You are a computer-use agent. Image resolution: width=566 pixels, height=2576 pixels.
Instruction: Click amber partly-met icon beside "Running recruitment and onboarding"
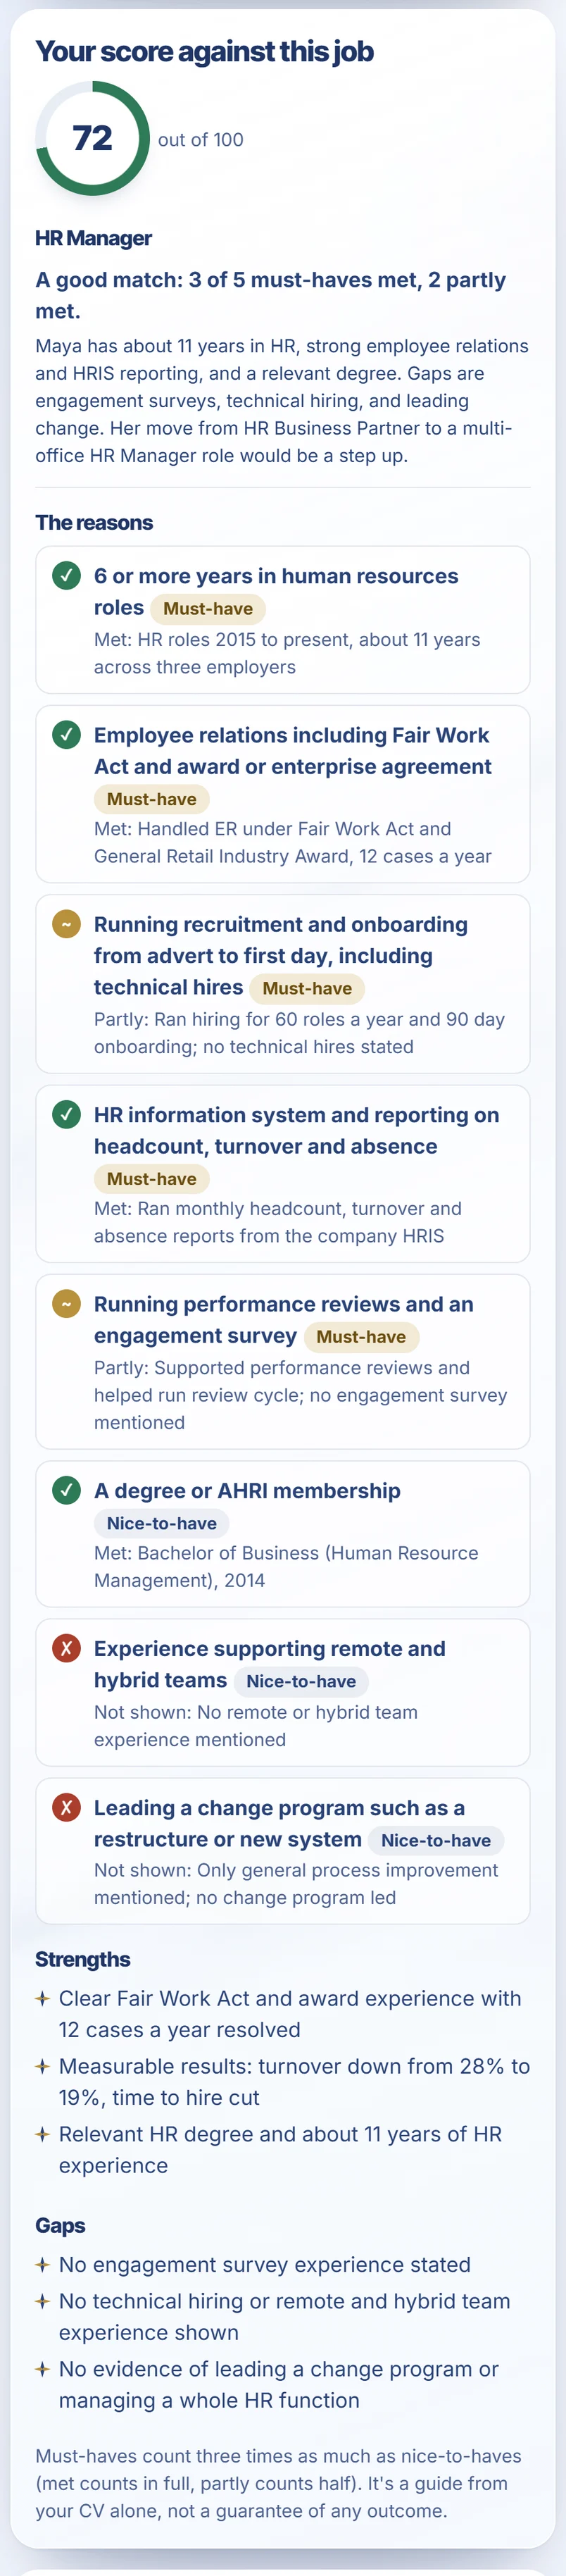pyautogui.click(x=66, y=924)
